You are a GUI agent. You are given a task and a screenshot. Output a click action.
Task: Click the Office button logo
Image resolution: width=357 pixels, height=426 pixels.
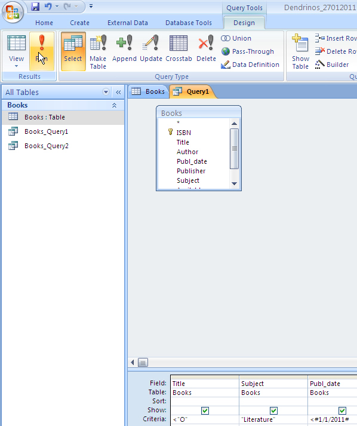(x=13, y=13)
